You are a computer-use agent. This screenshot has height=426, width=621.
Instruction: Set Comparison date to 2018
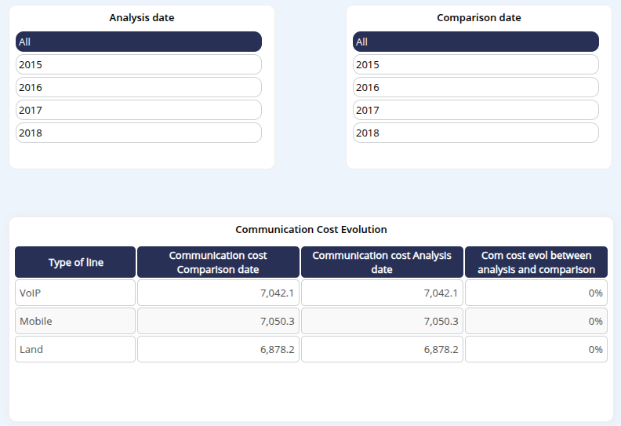[x=475, y=133]
